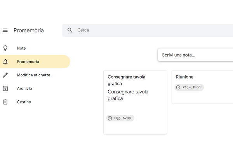Open the 22 giu, 13:00 reminder chip
This screenshot has width=233, height=155.
click(x=189, y=87)
